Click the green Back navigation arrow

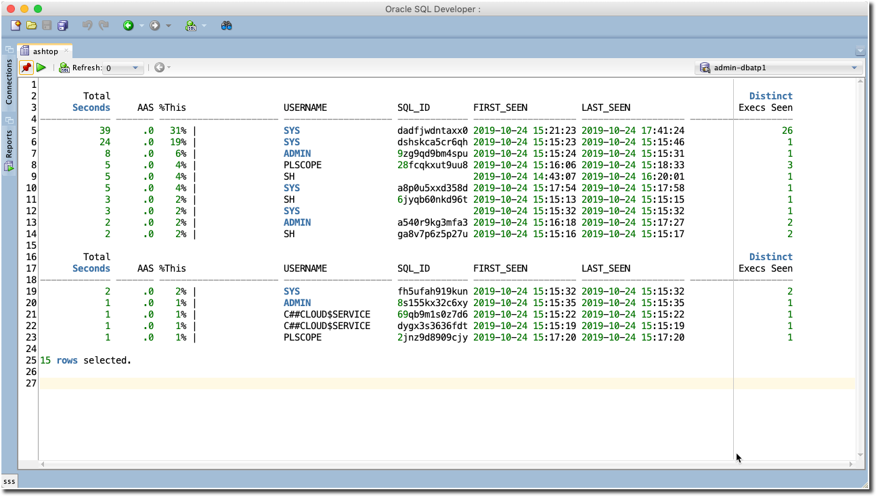click(x=128, y=26)
